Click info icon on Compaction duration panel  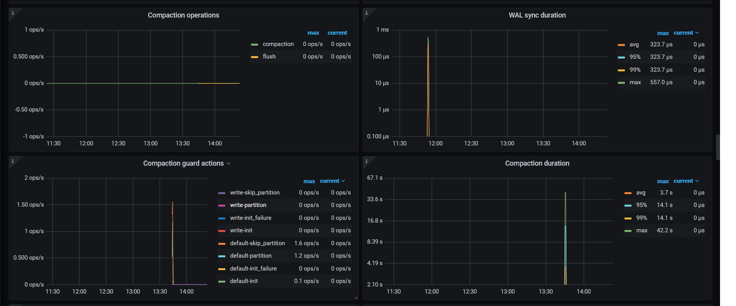(366, 161)
